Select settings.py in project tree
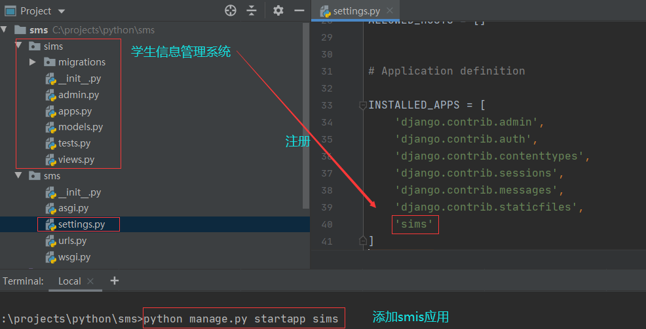The height and width of the screenshot is (329, 646). pos(82,224)
